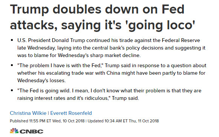This screenshot has height=137, width=219.
Task: Click 'Federal Reserve' in the first bullet
Action: [181, 40]
